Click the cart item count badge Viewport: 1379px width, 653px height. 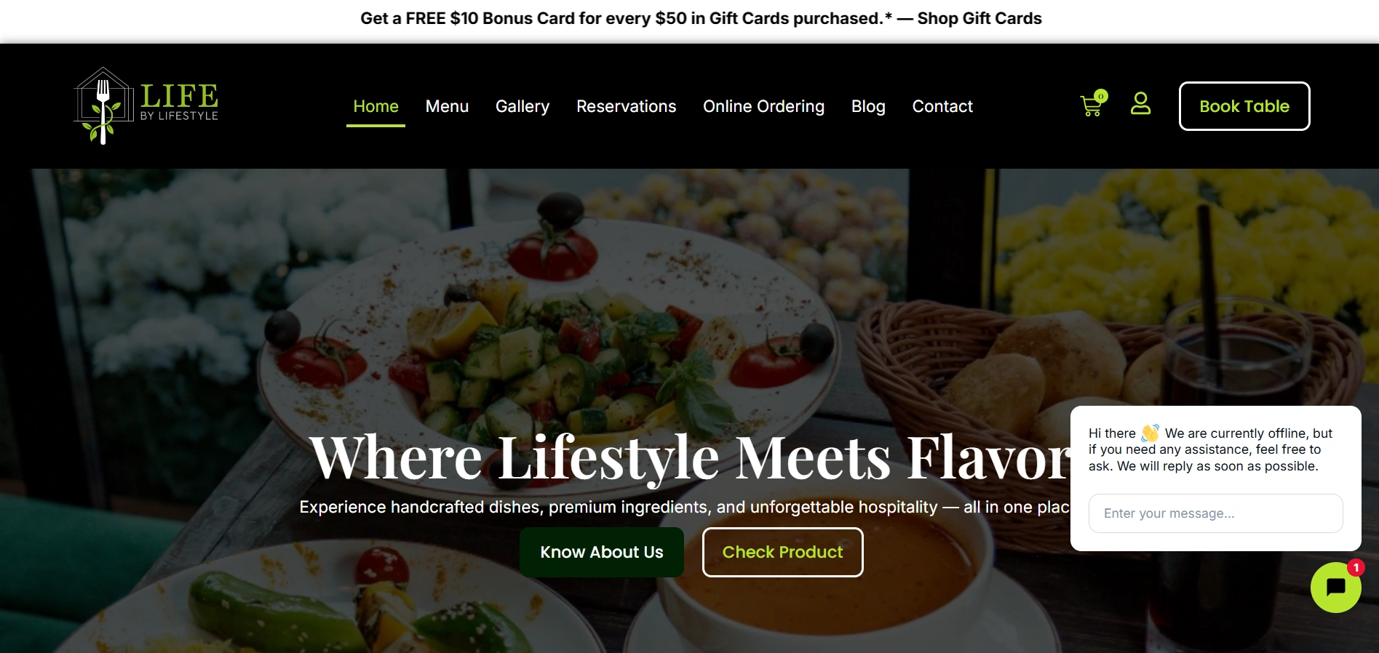(1101, 96)
